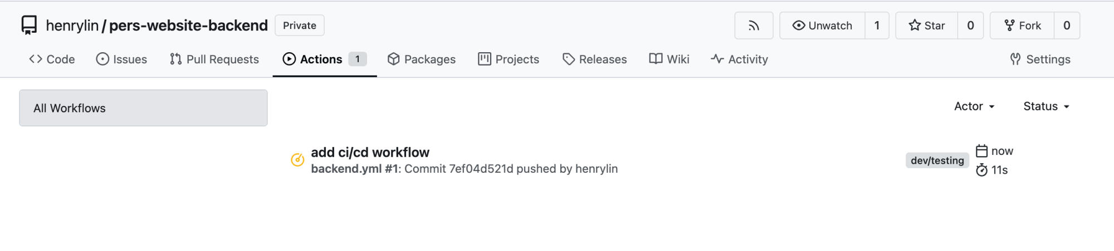Open repository Settings
Screen dimensions: 1114x251
(x=1040, y=59)
